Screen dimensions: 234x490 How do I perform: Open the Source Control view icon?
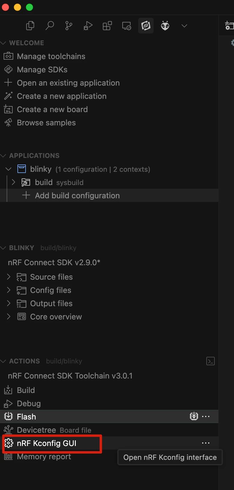(69, 26)
